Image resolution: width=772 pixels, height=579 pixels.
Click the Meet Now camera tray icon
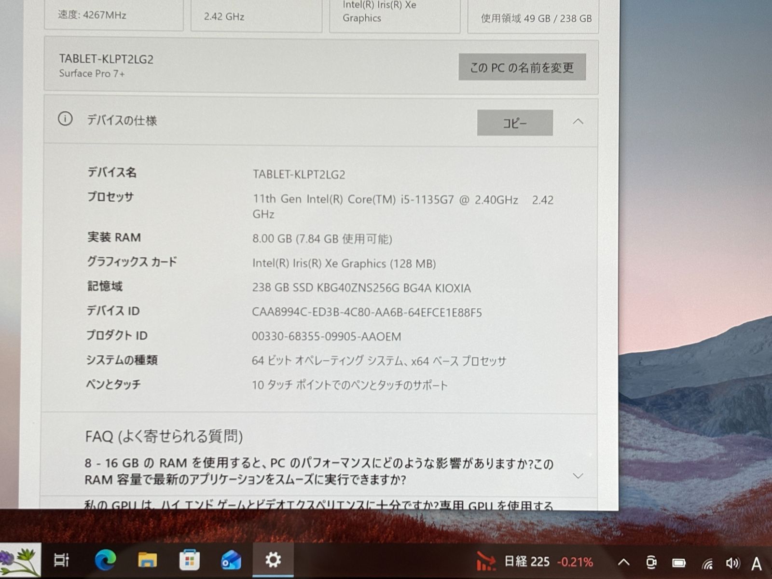tap(651, 562)
